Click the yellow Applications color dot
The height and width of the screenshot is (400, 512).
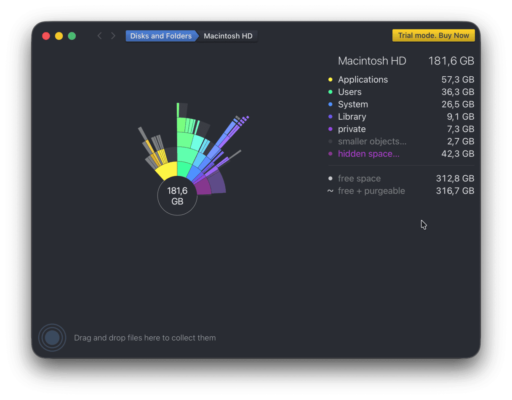(330, 80)
